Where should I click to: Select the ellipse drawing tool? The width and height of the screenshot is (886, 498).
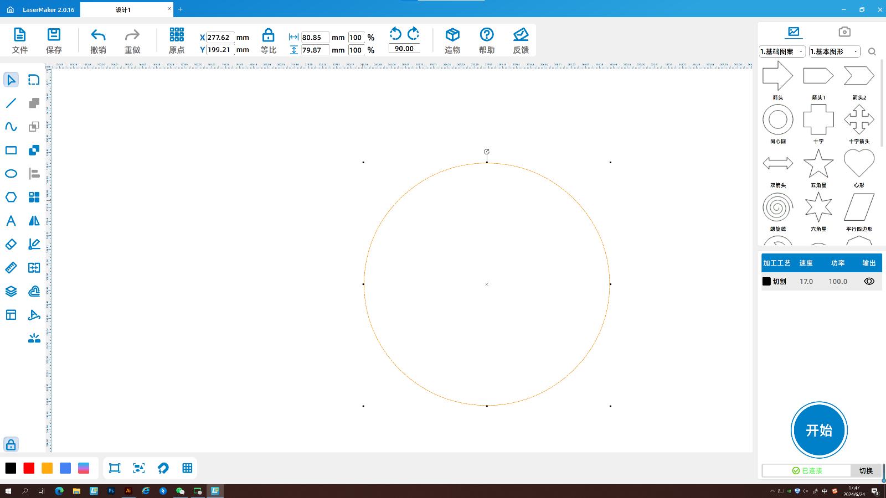pyautogui.click(x=11, y=174)
